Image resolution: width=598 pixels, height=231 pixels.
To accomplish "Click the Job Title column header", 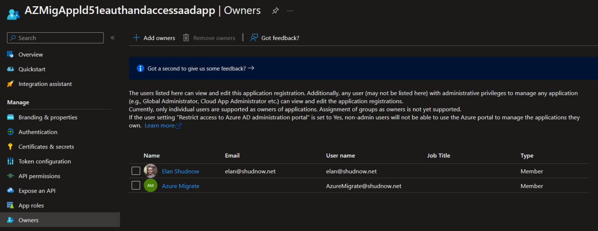I will point(438,156).
